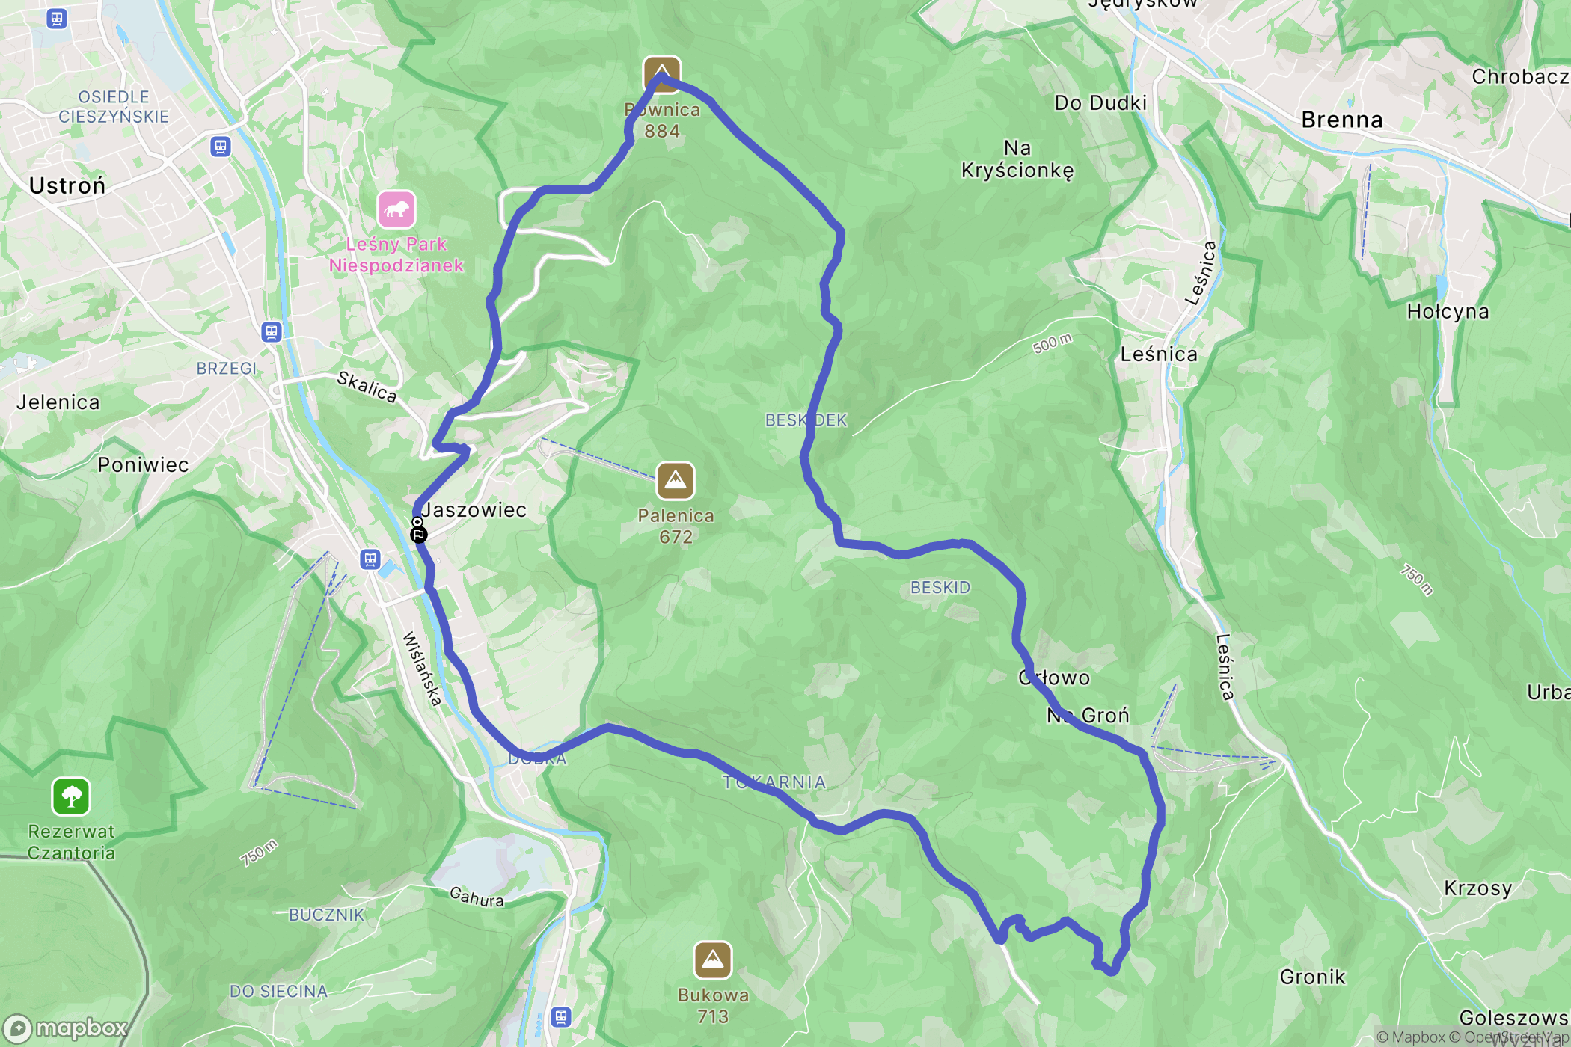Select the Leśnica village label
This screenshot has width=1571, height=1047.
[x=1159, y=354]
